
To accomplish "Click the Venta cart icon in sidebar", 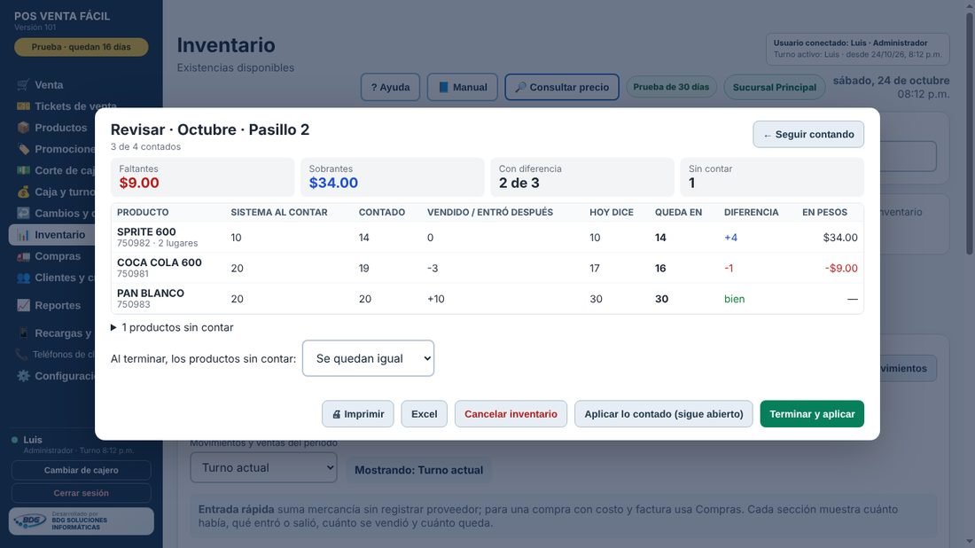I will [x=23, y=84].
